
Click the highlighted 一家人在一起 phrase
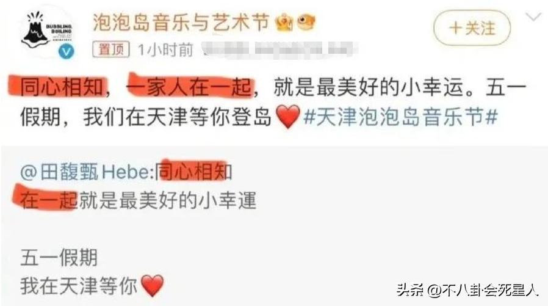(190, 87)
